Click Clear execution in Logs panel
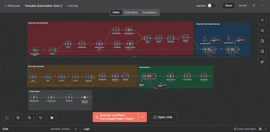The image size is (270, 132). click(245, 129)
